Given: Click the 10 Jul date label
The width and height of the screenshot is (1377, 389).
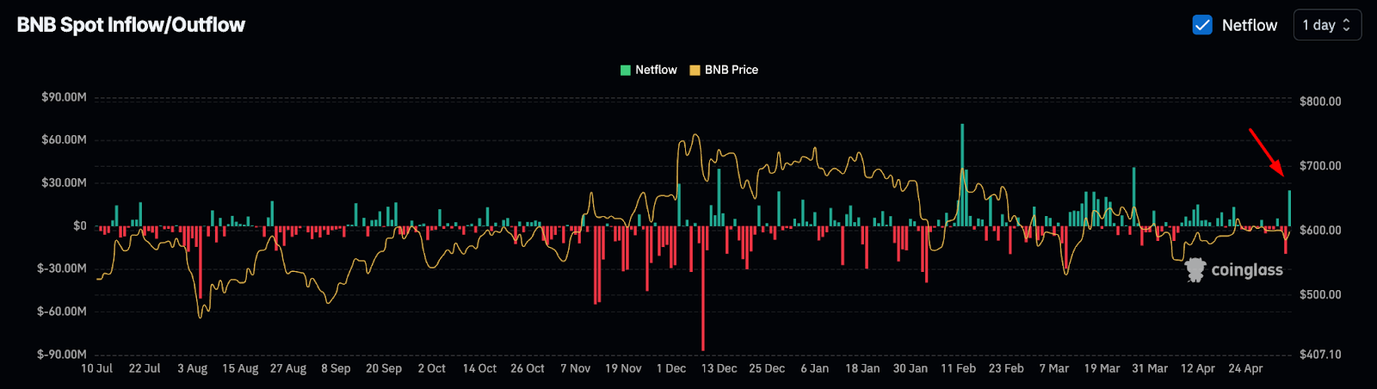Looking at the screenshot, I should coord(96,368).
